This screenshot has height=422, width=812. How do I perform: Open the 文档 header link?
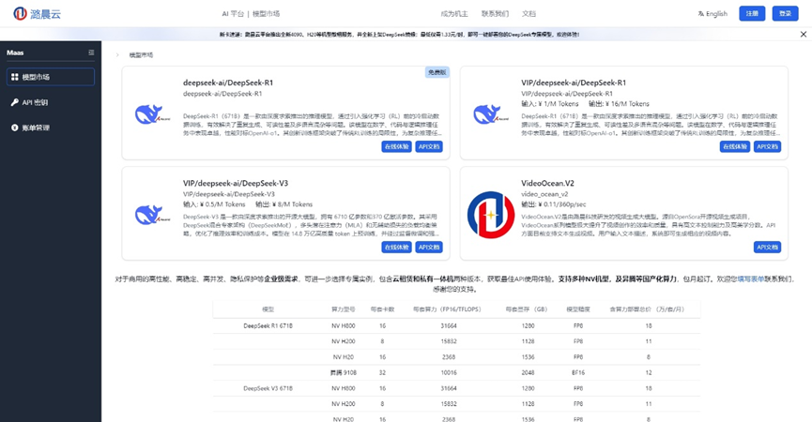(x=529, y=14)
